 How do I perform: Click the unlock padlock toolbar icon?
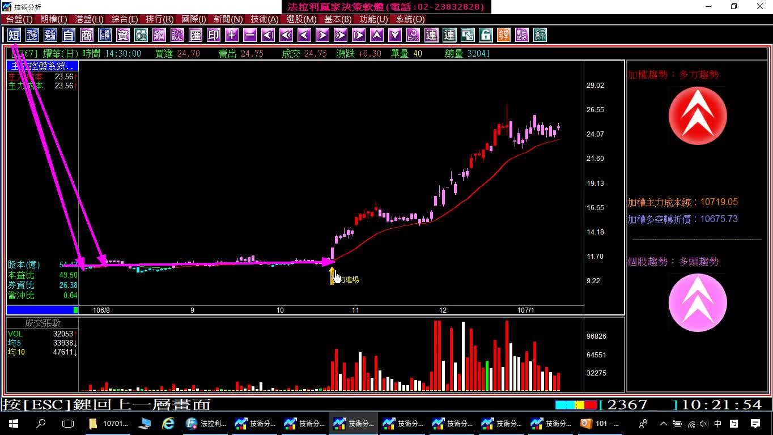click(x=486, y=35)
